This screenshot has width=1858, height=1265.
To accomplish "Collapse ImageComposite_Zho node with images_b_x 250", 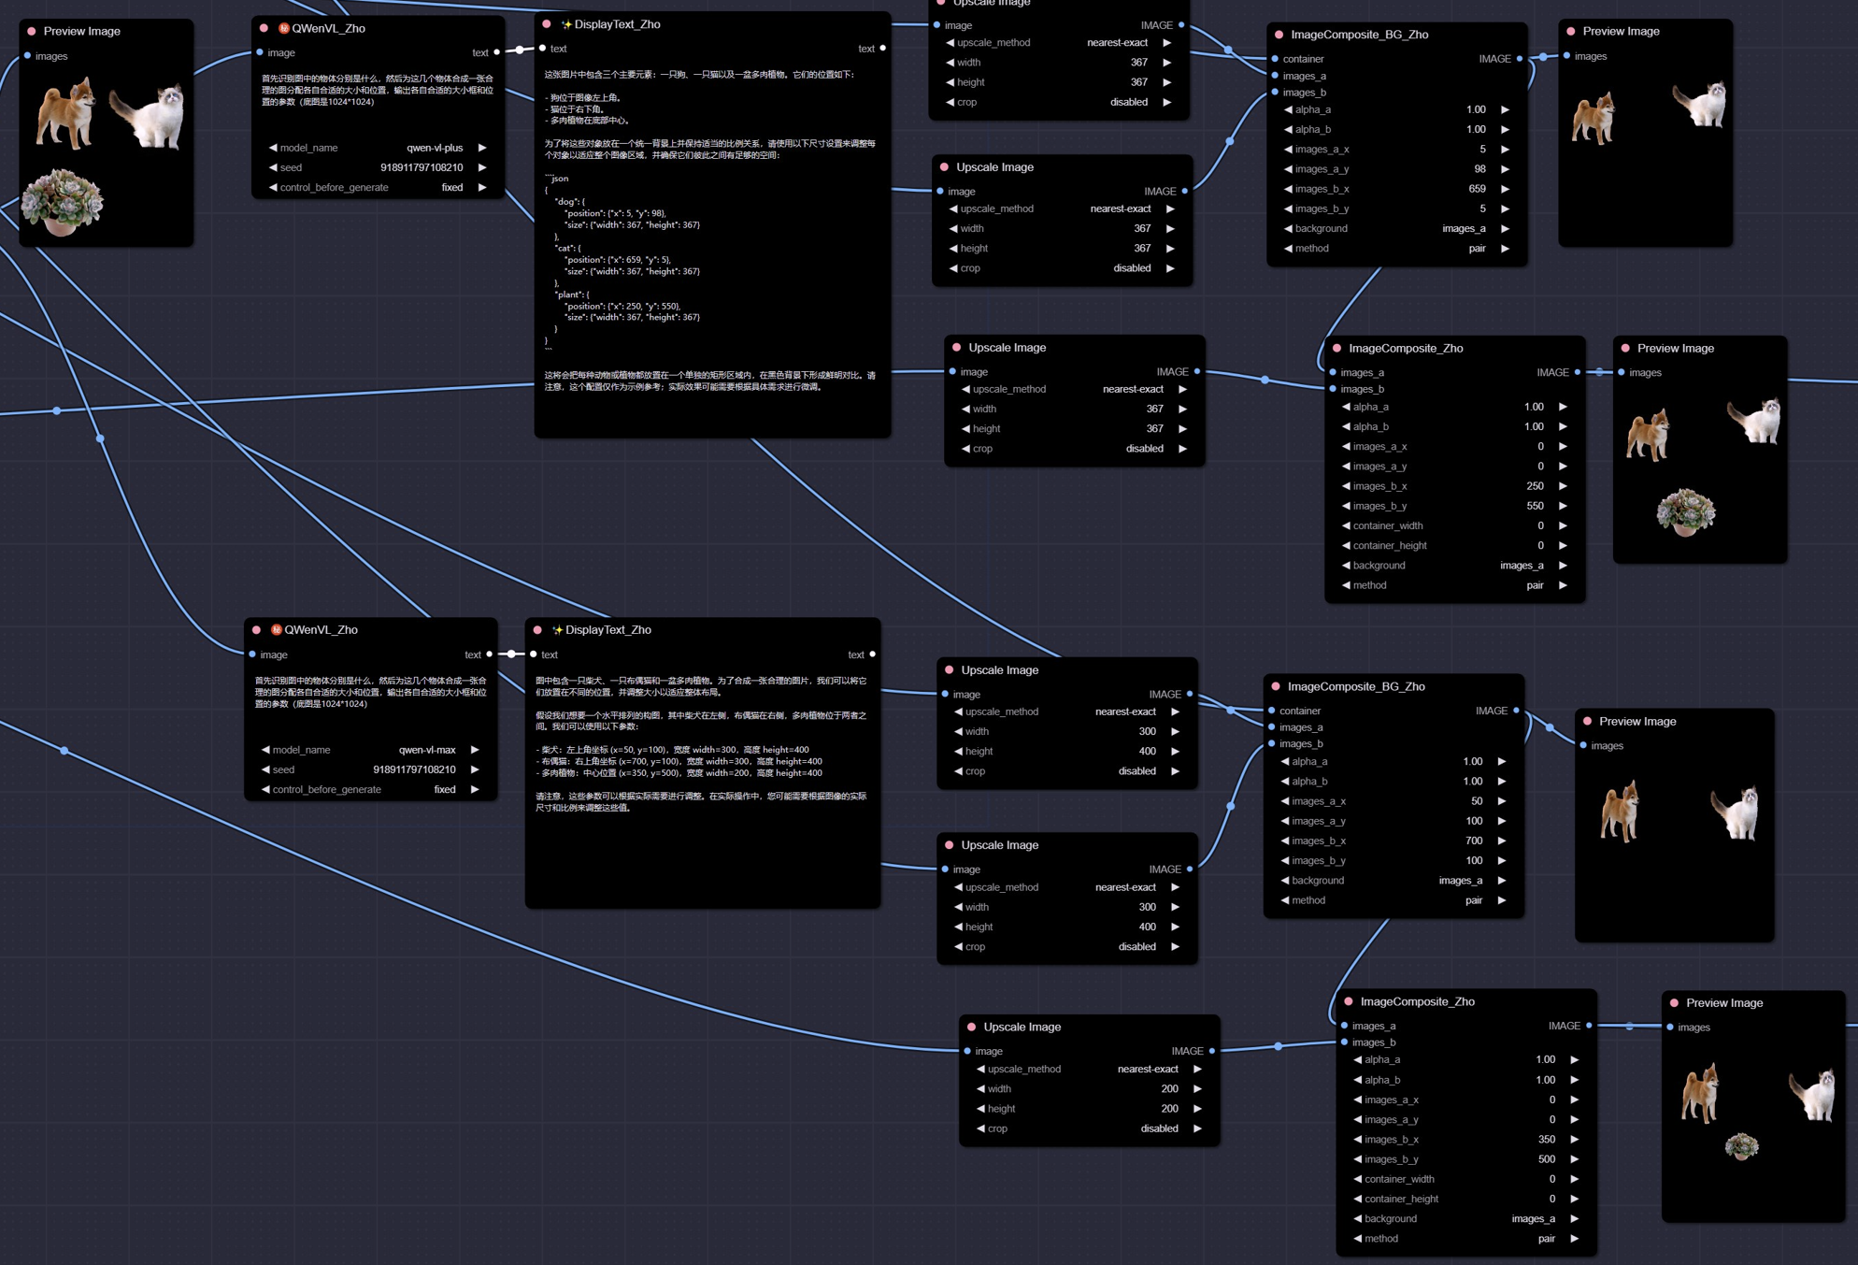I will tap(1337, 348).
